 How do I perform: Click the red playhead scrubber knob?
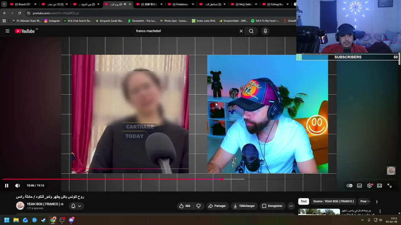[x=222, y=179]
